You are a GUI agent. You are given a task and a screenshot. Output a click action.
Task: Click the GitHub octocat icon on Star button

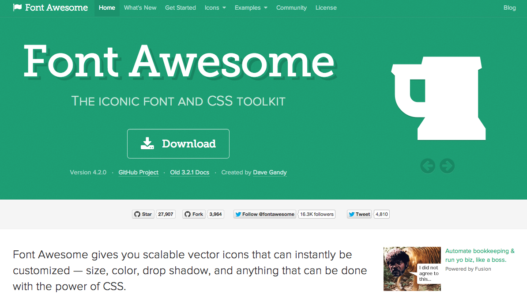tap(137, 214)
